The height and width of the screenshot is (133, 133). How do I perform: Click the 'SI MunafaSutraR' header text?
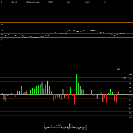(33, 2)
